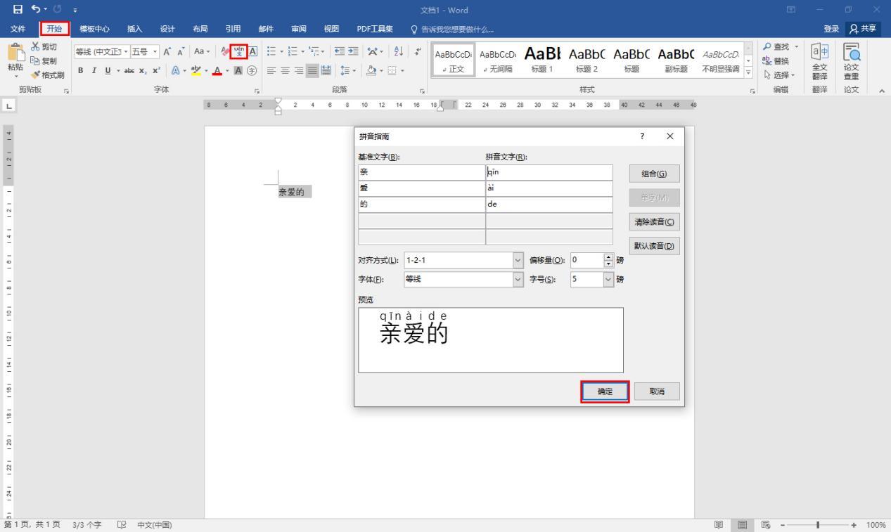This screenshot has width=891, height=532.
Task: Launch Full-text Translate (全文翻译)
Action: point(821,60)
